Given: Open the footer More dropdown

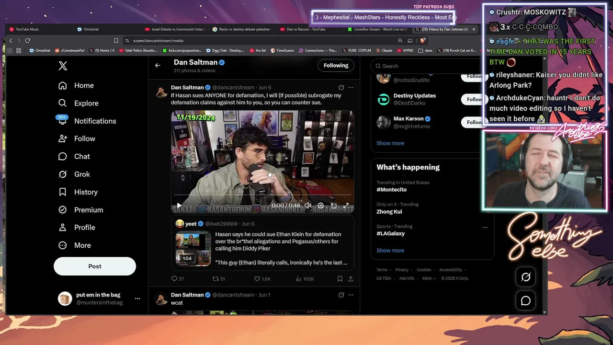Looking at the screenshot, I should click(x=429, y=278).
